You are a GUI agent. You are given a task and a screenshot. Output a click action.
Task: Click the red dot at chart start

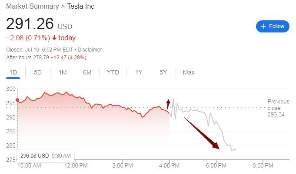[x=17, y=100]
